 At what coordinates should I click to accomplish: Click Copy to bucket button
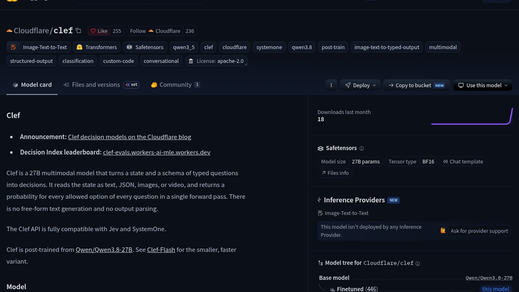(417, 85)
